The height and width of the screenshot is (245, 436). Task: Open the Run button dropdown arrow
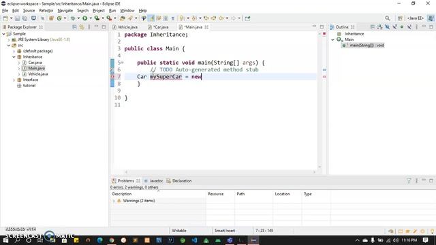tap(91, 18)
